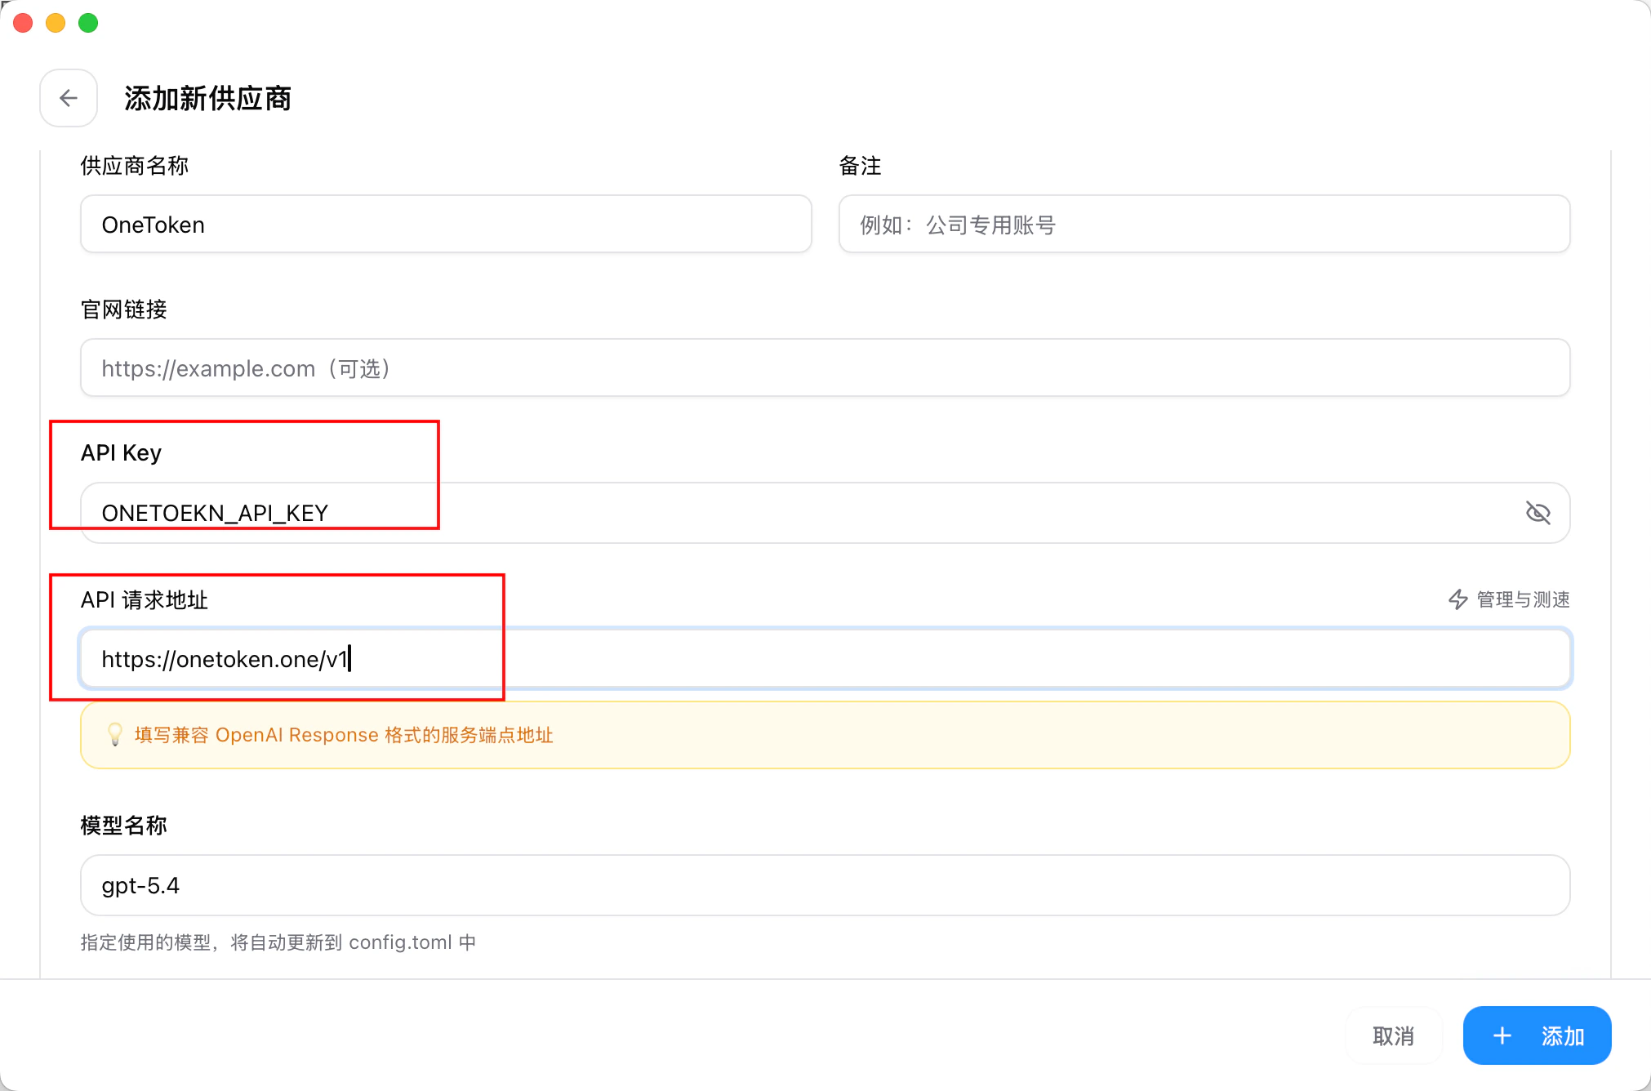Click the back arrow button
This screenshot has height=1091, width=1651.
tap(69, 98)
